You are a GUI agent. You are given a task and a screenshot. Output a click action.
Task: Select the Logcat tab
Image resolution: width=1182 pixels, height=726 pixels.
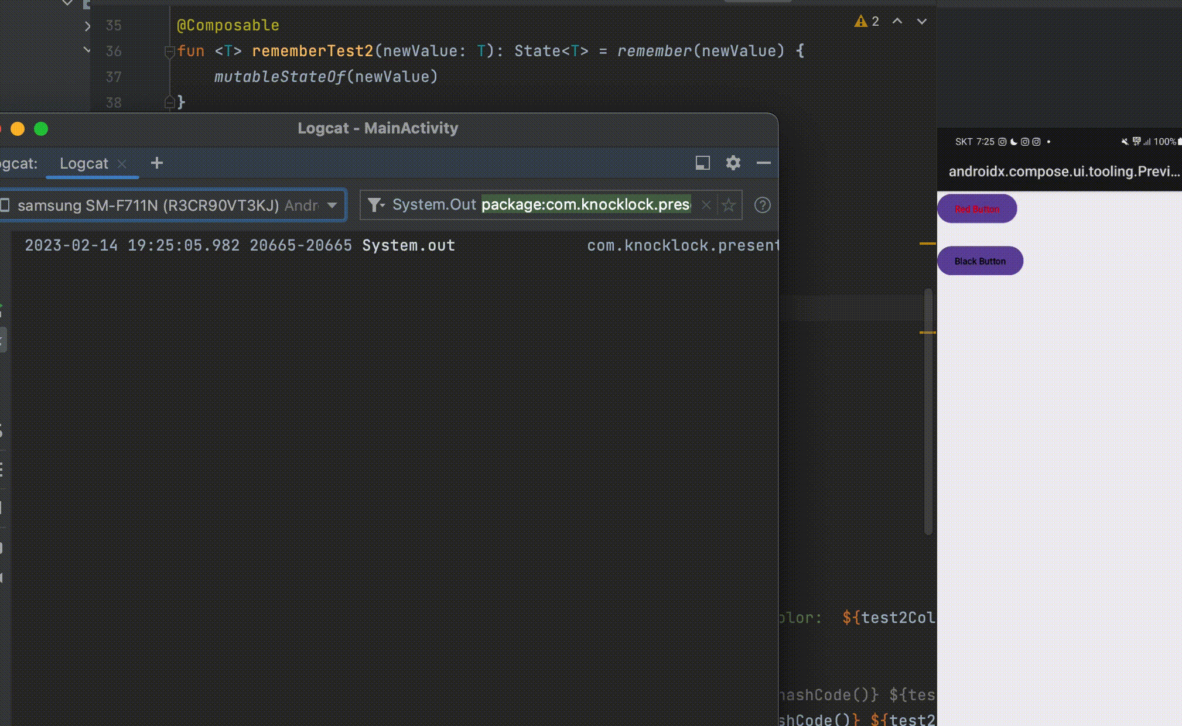click(x=84, y=163)
